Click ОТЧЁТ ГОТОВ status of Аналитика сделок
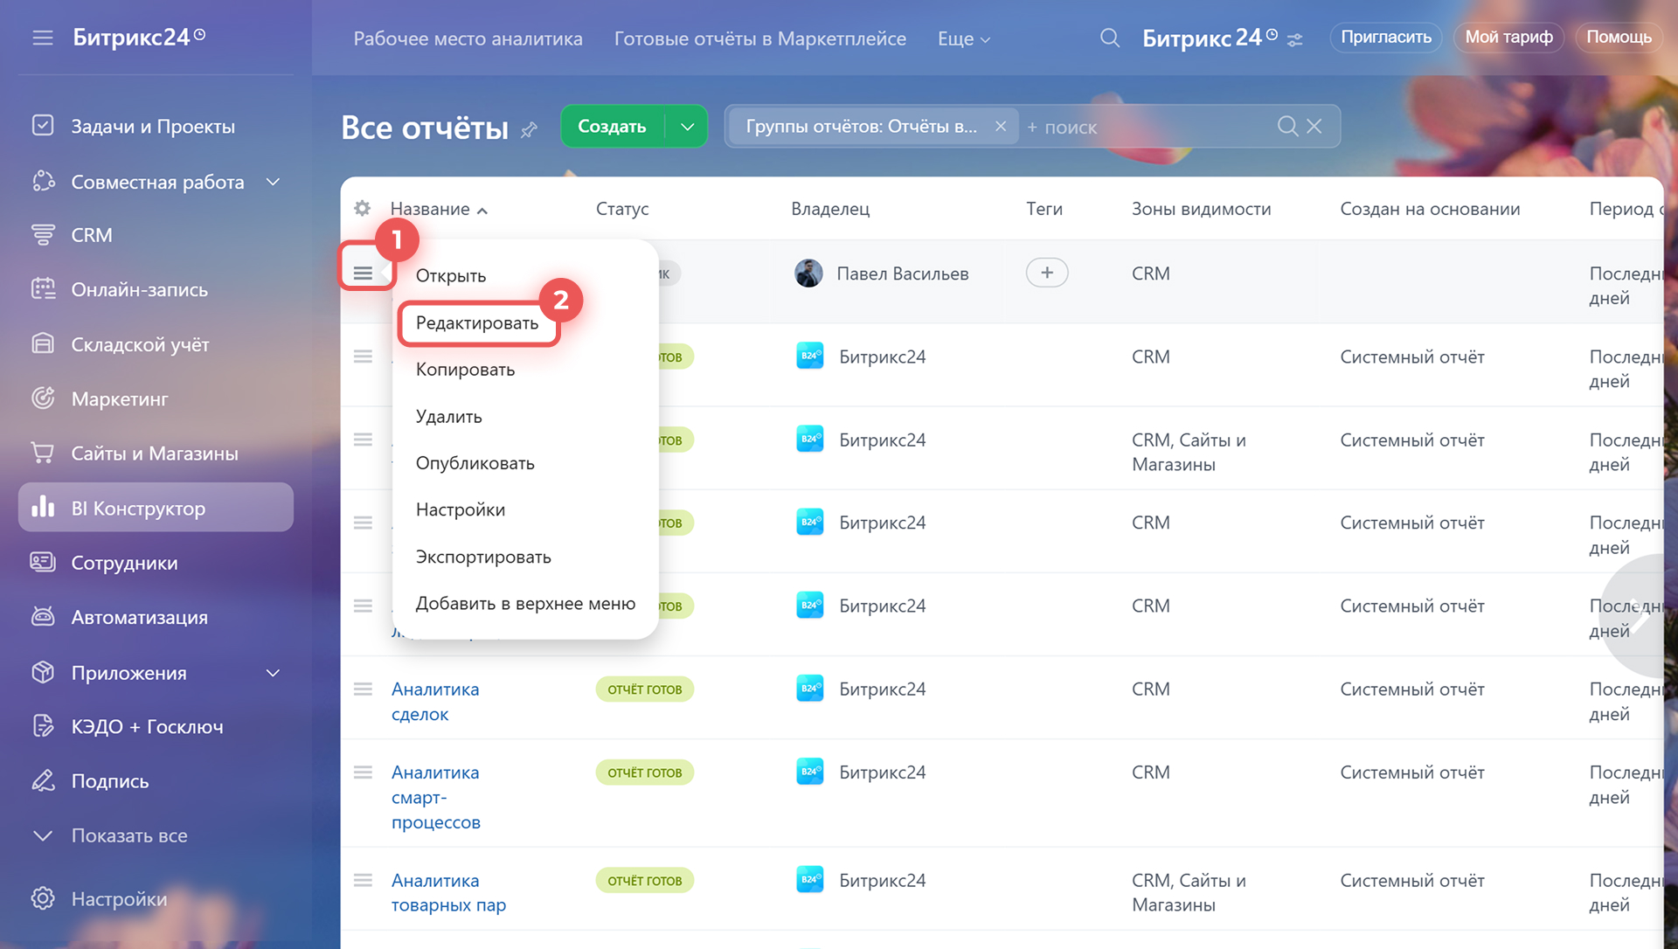Screen dimensions: 1678x949 pyautogui.click(x=645, y=689)
